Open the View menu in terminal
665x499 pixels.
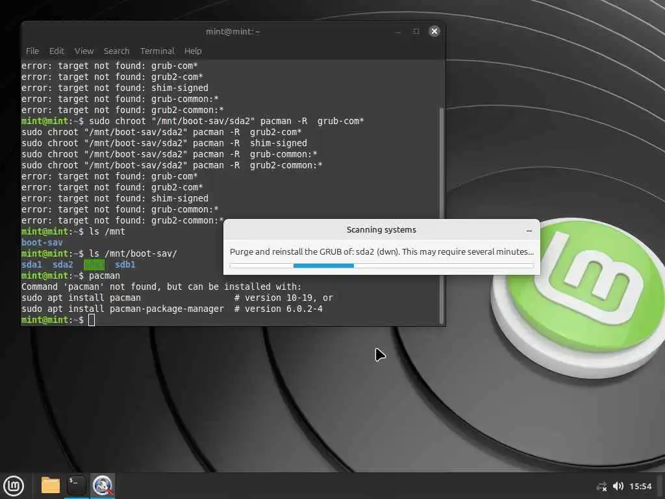84,51
